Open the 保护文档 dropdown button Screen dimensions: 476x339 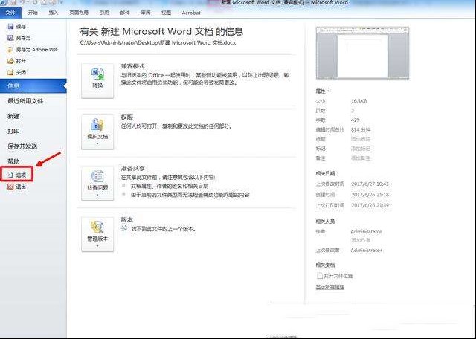(97, 132)
